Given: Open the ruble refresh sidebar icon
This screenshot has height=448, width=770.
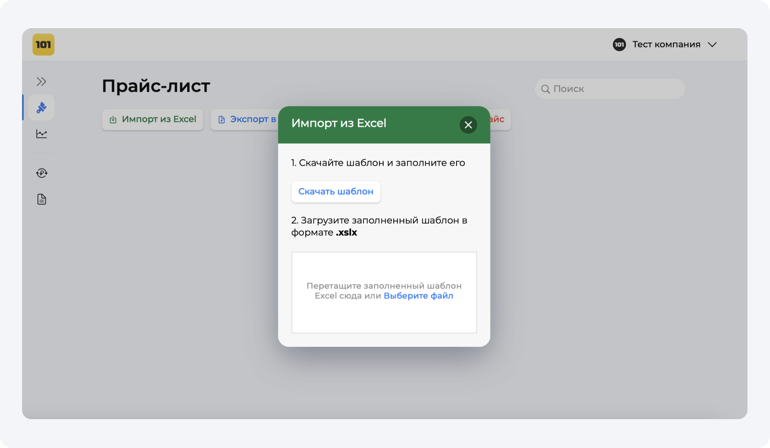Looking at the screenshot, I should [41, 173].
